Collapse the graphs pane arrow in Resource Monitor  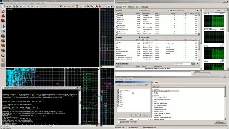click(205, 11)
